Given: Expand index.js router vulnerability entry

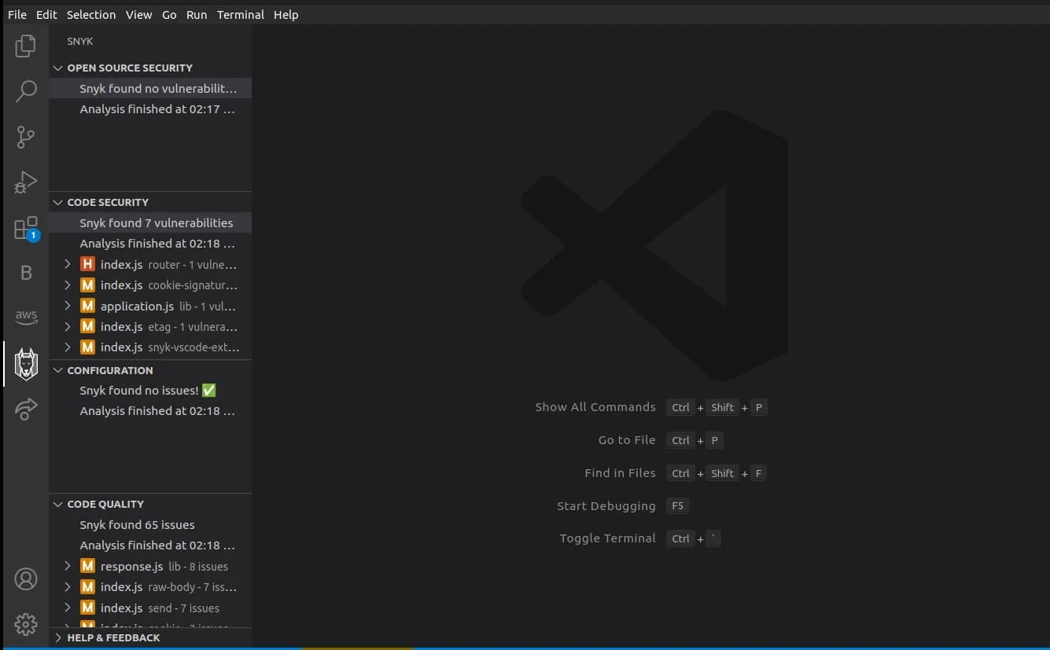Looking at the screenshot, I should pyautogui.click(x=67, y=264).
